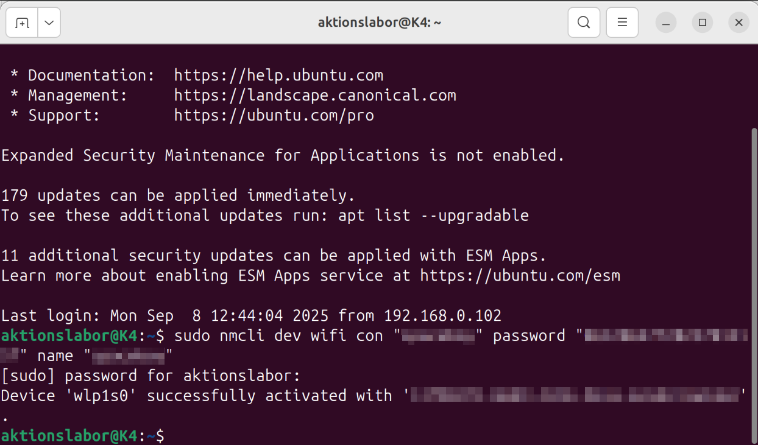Click the window title aktionslabor@K4: ~
Screen dimensions: 758x445
tap(379, 23)
